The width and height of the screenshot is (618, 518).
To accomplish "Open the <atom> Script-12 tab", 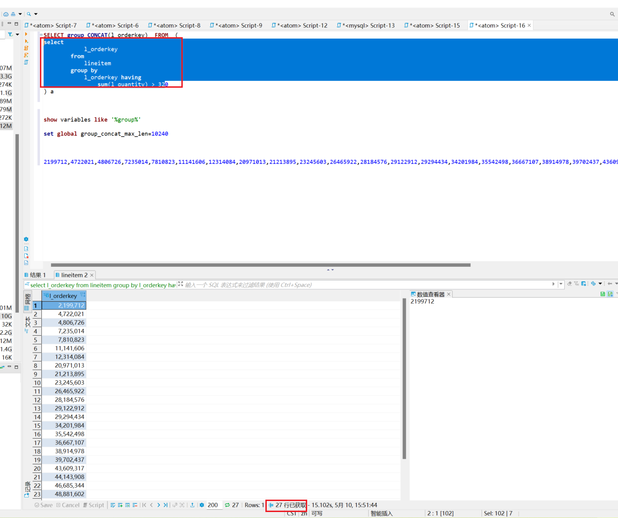I will [299, 25].
